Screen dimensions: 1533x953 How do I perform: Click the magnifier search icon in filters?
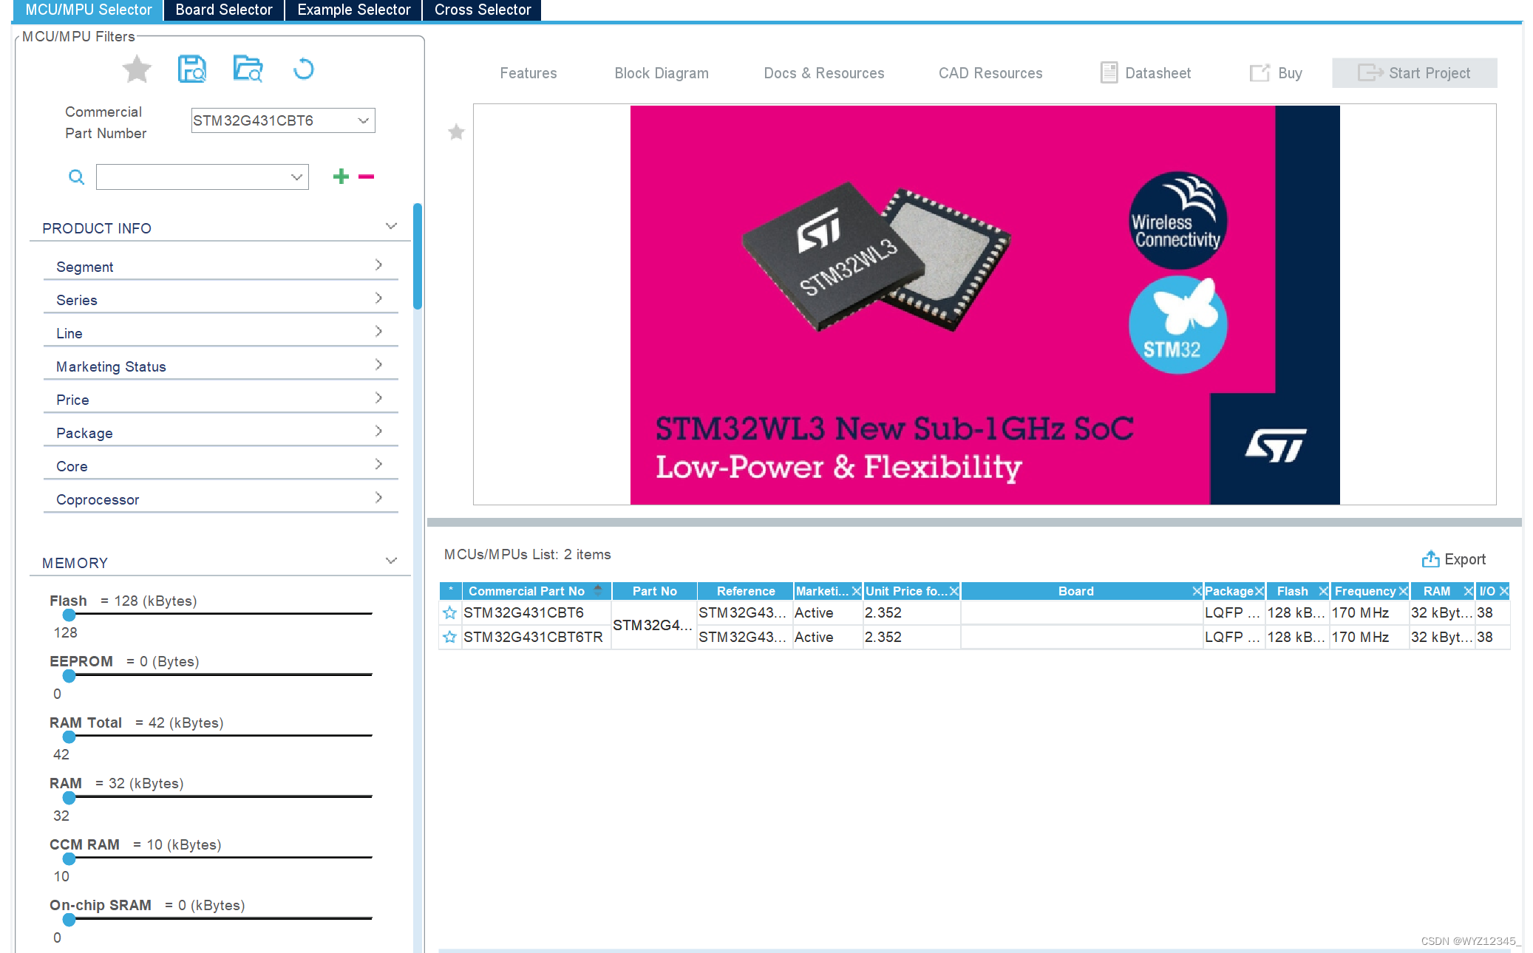point(76,177)
